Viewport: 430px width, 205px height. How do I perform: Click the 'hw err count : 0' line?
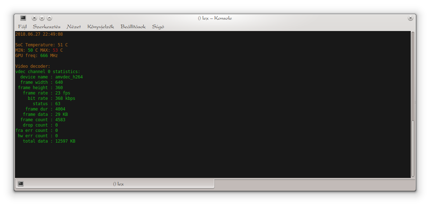[38, 136]
